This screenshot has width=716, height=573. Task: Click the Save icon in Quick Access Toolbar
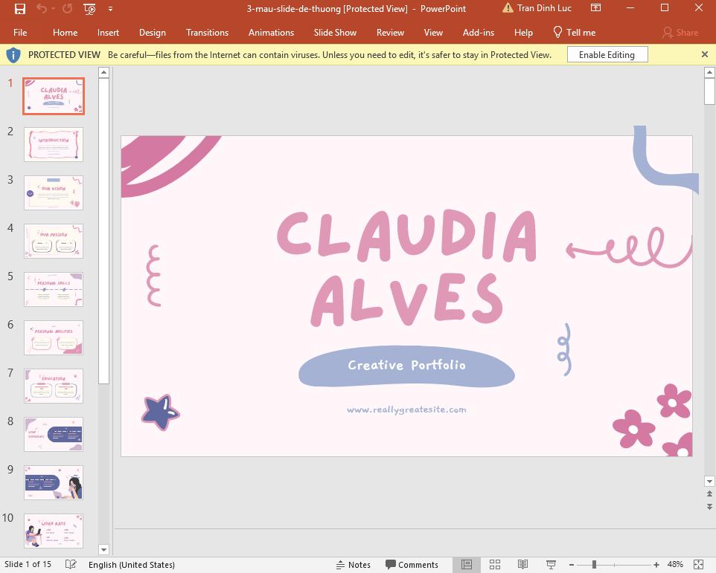click(x=20, y=9)
